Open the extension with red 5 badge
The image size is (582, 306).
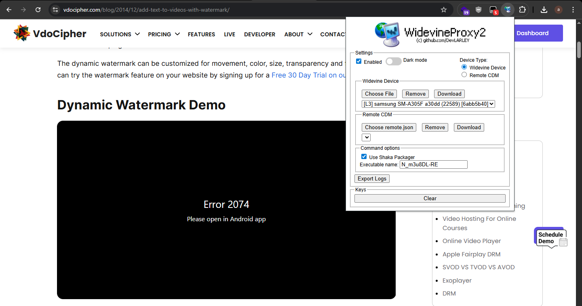pyautogui.click(x=493, y=10)
